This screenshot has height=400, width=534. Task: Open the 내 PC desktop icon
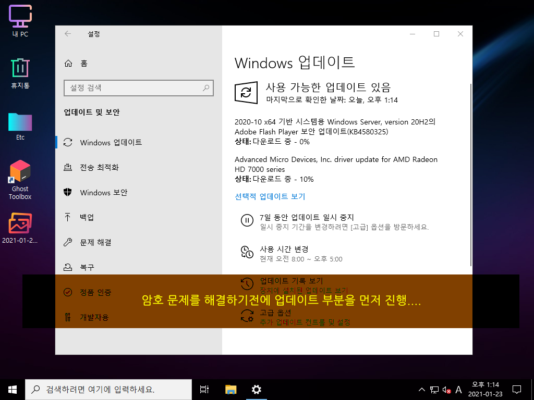[20, 21]
